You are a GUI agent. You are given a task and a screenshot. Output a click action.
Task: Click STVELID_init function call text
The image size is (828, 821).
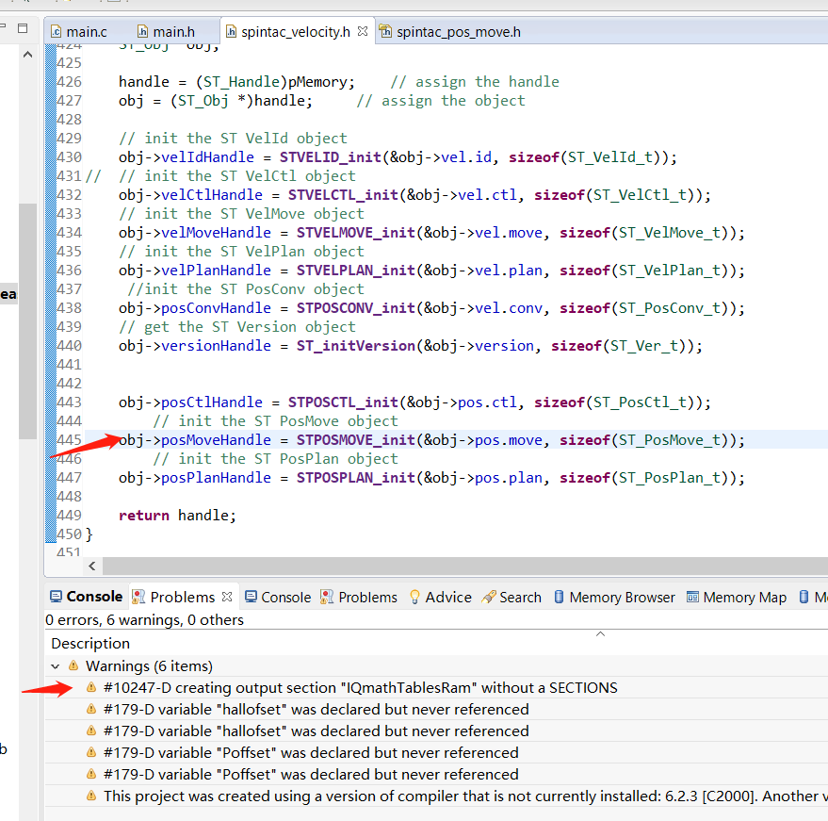[x=330, y=157]
